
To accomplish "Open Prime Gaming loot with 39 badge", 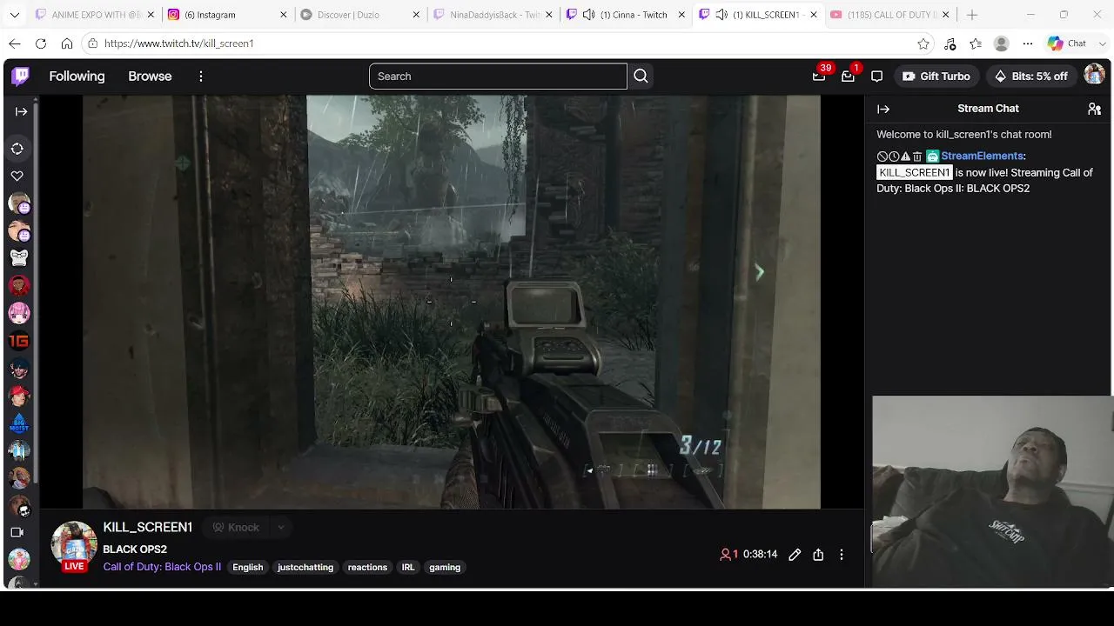I will (x=819, y=77).
